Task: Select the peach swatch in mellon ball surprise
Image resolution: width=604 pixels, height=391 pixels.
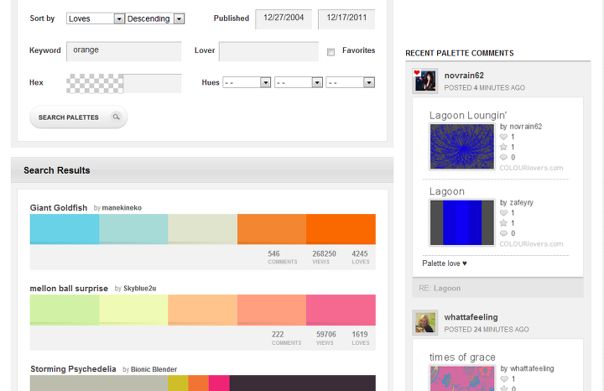Action: coord(203,310)
